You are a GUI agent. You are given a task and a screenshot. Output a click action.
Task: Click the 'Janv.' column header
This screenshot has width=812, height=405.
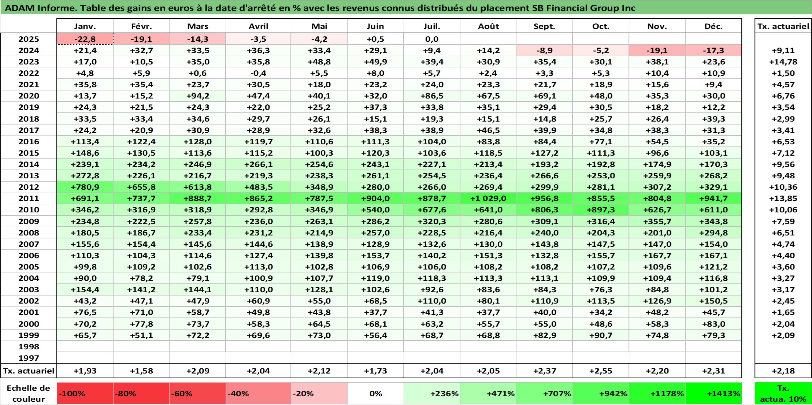85,26
